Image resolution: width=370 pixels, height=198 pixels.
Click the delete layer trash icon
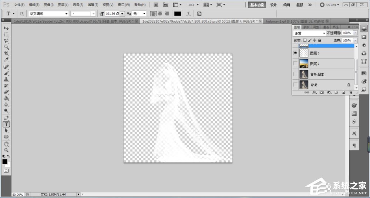coord(351,92)
